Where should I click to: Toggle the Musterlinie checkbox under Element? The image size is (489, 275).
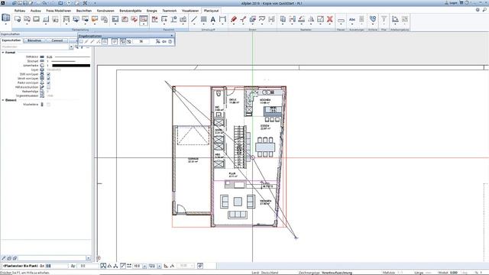click(48, 105)
